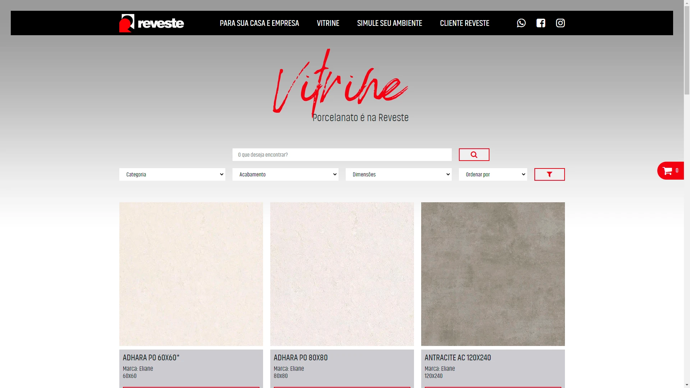The height and width of the screenshot is (388, 690).
Task: Click the '120X240' dimension text
Action: point(433,376)
